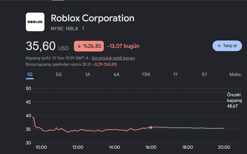Click the 40 price axis label
Viewport: 247px width, 154px height.
coord(29,116)
